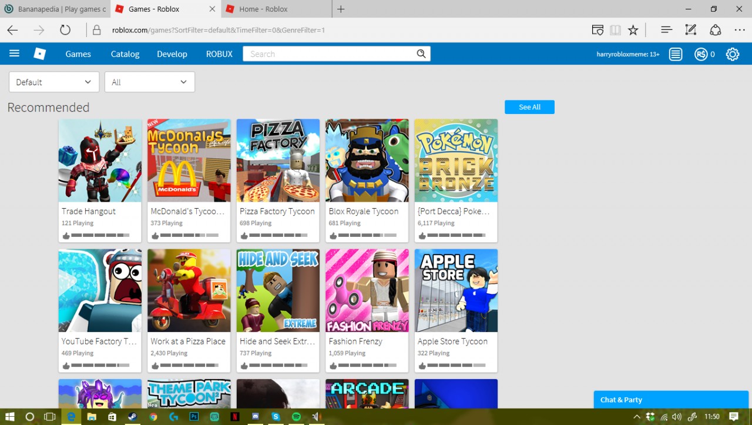Screen dimensions: 752x425
Task: Add page to favorites star
Action: (633, 30)
